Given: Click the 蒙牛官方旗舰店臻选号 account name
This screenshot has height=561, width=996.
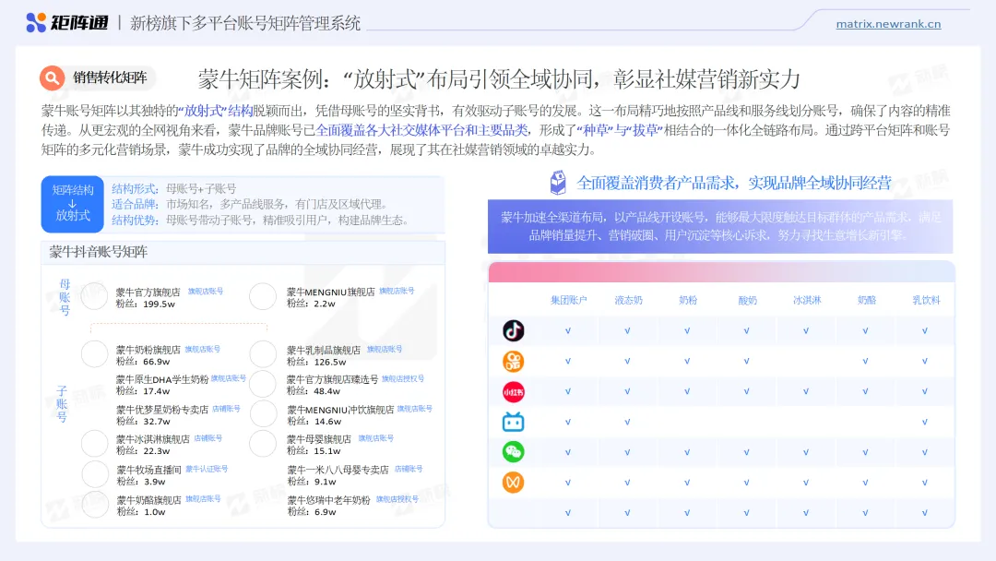Looking at the screenshot, I should click(332, 379).
